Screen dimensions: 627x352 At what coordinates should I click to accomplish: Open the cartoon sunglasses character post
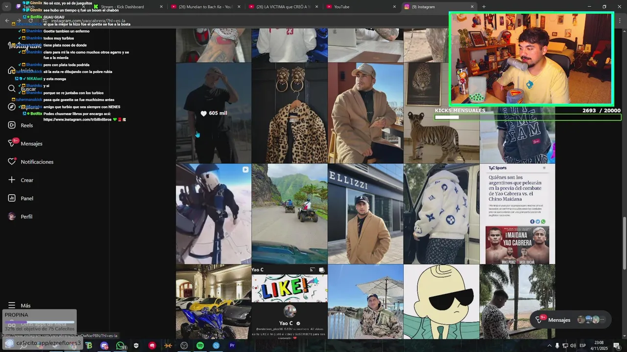tap(441, 302)
